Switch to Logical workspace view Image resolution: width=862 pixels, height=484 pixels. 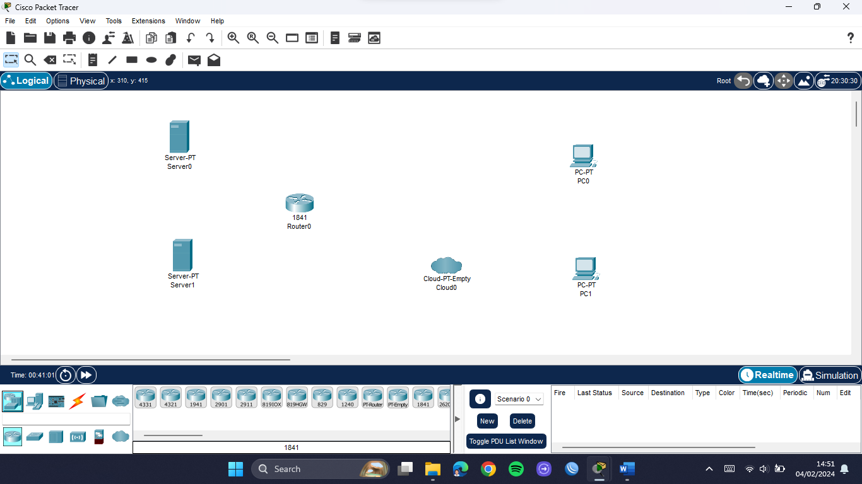coord(27,81)
